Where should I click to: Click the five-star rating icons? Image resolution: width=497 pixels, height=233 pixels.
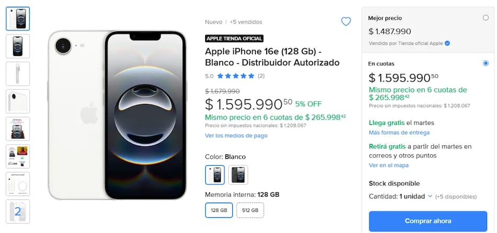click(x=236, y=76)
